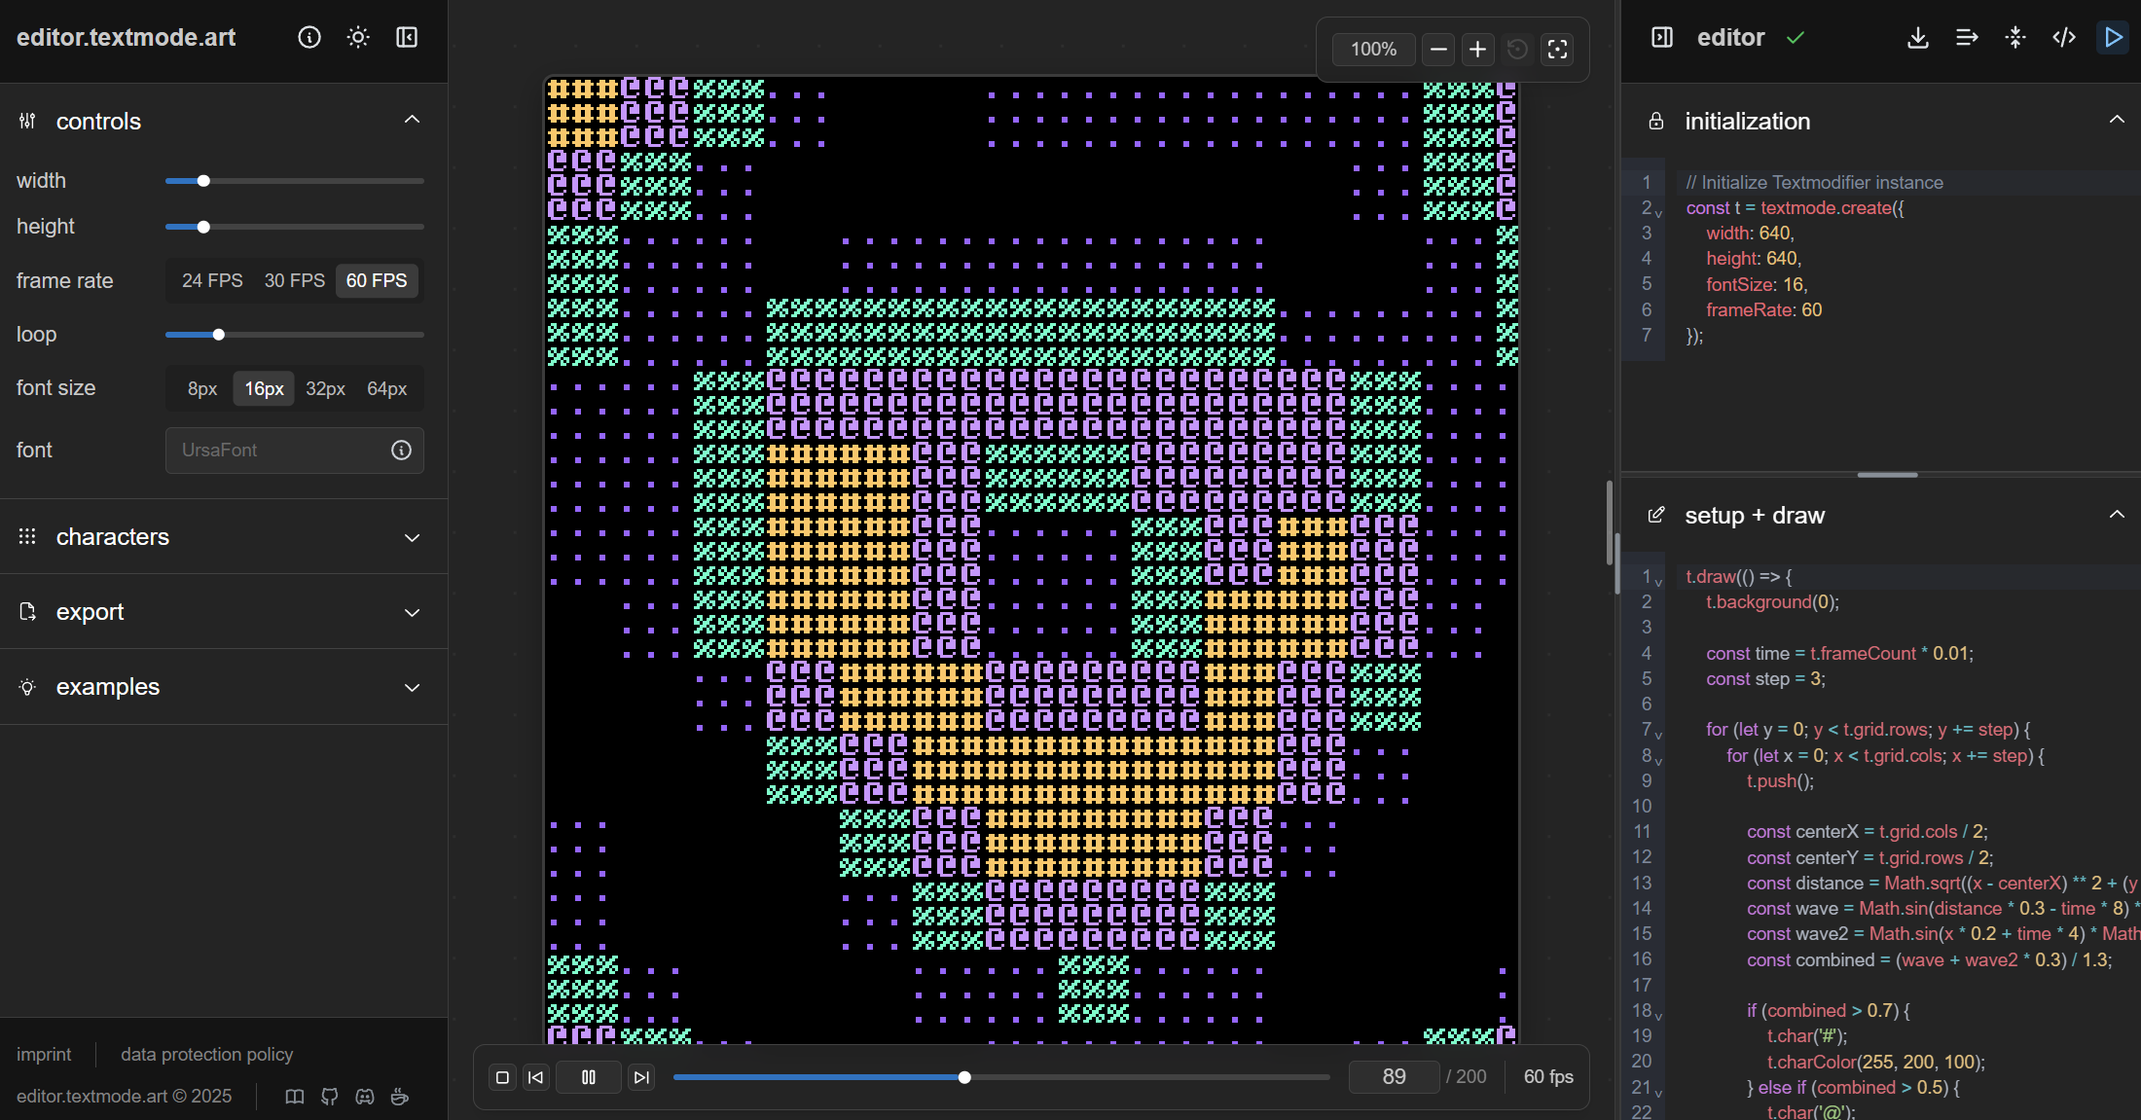The image size is (2141, 1120).
Task: Open the code export view
Action: point(2064,37)
